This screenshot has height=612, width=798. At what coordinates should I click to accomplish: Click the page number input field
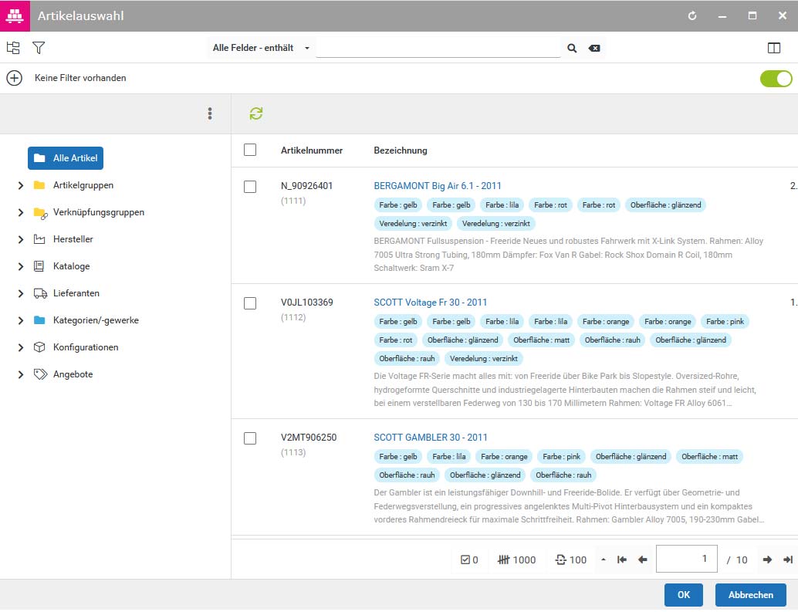coord(687,559)
